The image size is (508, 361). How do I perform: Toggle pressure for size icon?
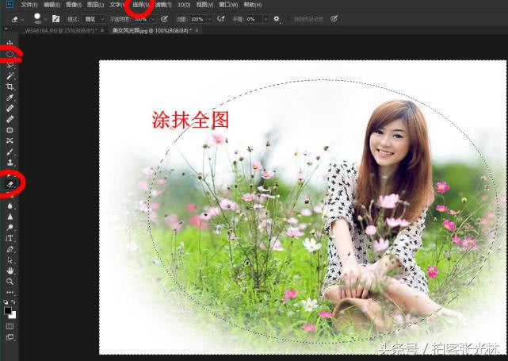[x=334, y=19]
